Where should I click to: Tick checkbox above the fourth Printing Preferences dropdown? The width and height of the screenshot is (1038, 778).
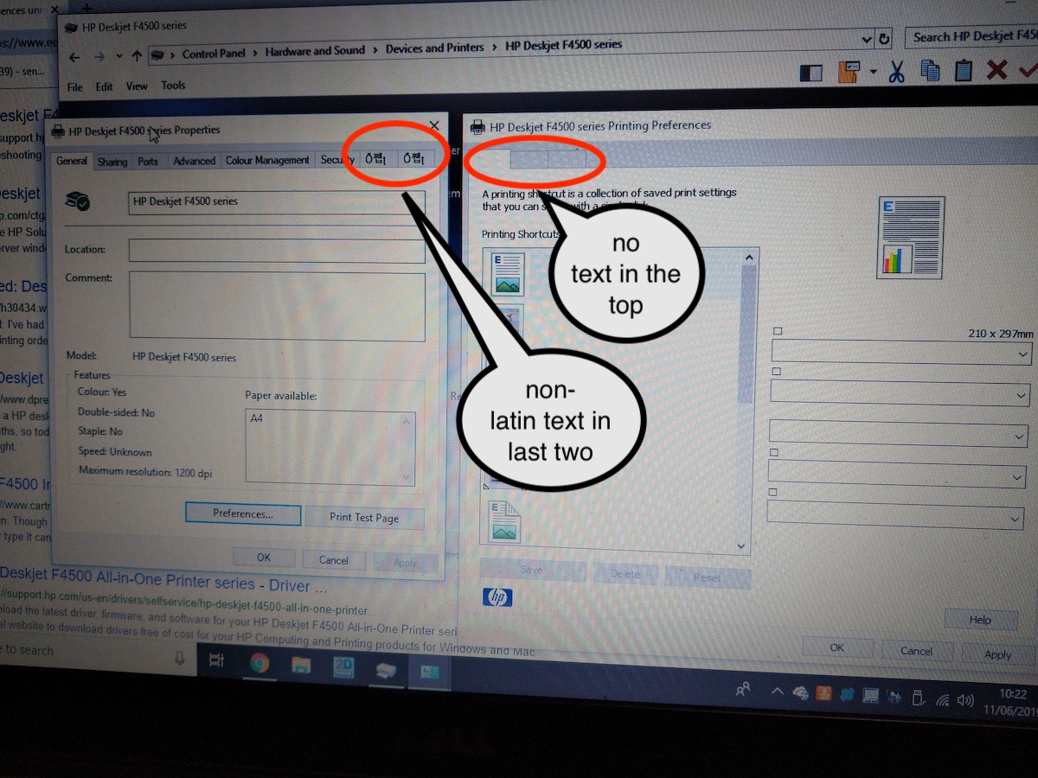coord(775,452)
